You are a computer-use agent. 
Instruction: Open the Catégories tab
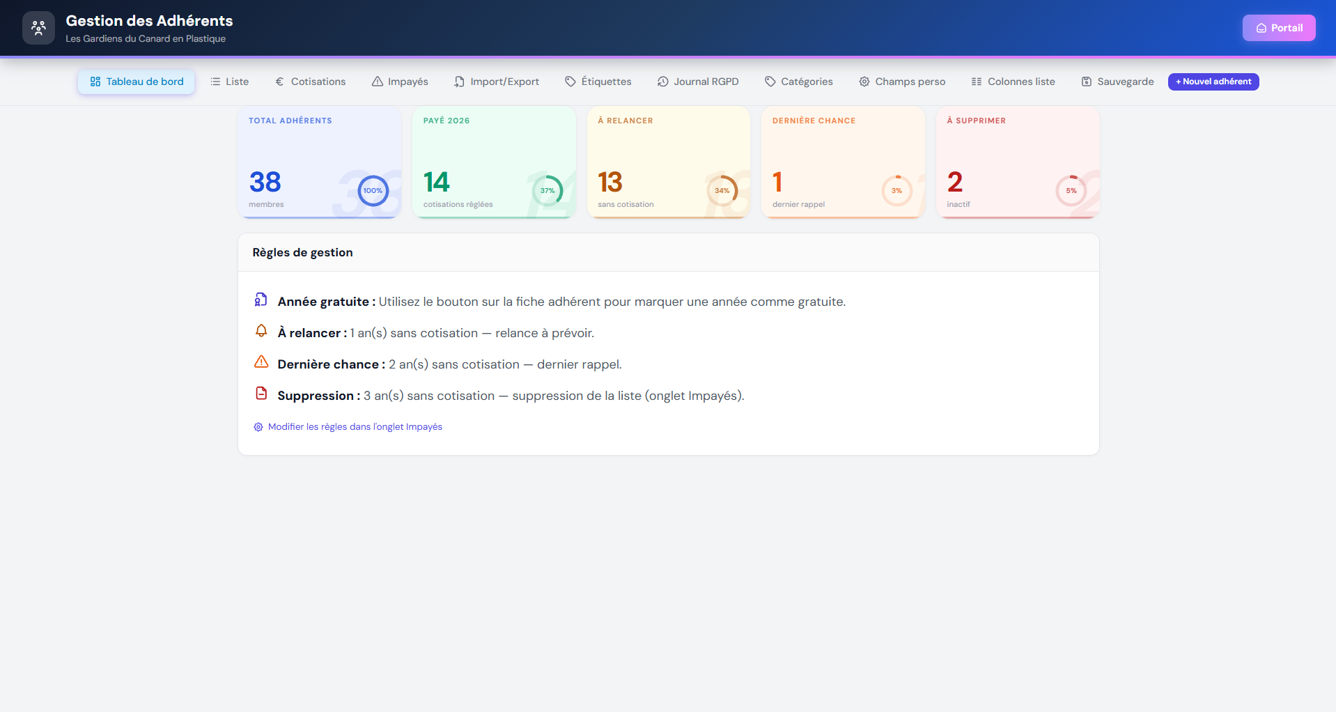(798, 82)
